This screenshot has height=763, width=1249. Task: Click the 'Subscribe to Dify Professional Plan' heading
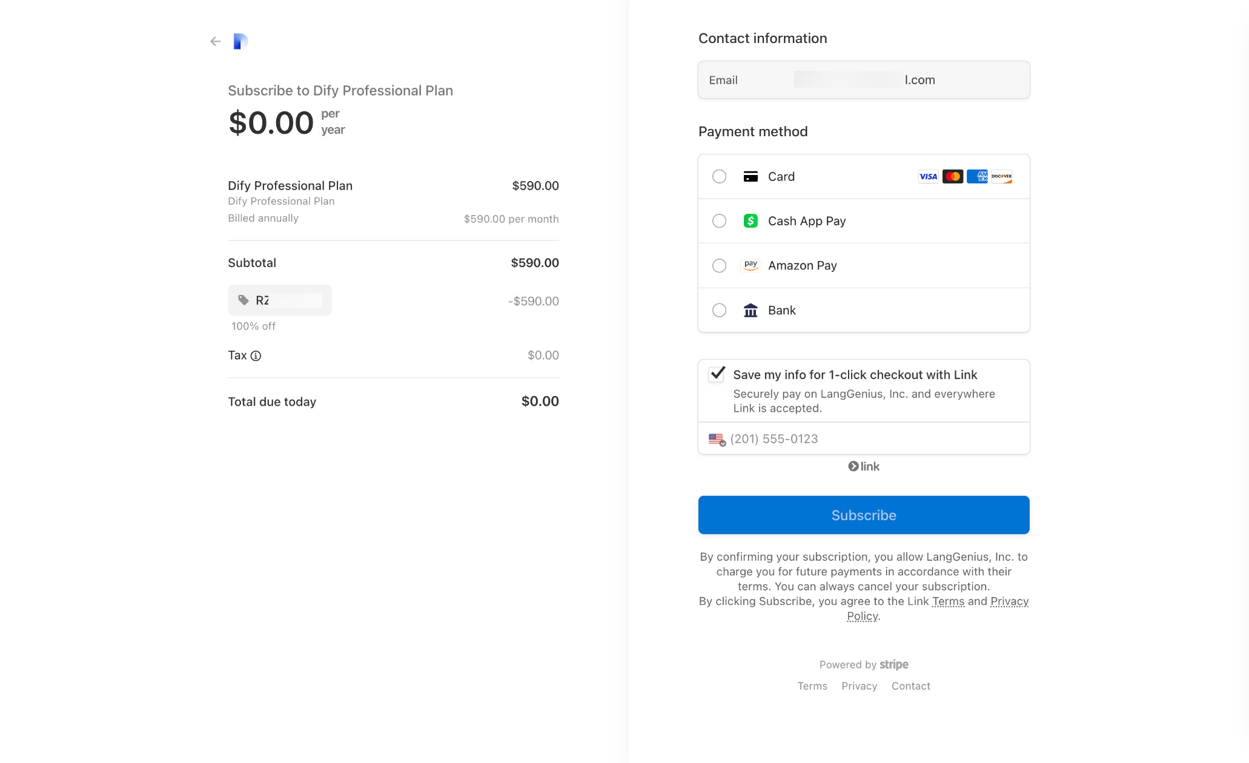[x=340, y=91]
